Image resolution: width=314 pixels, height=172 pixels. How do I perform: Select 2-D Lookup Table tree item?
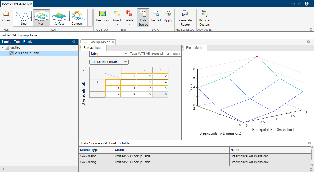click(x=27, y=53)
